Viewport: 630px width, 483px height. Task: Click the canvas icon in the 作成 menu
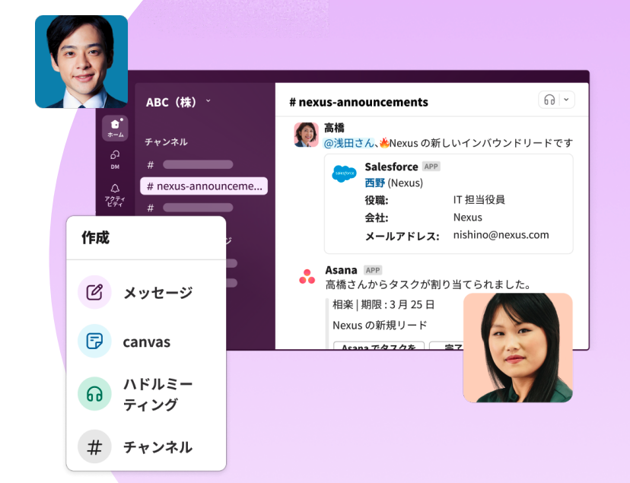(x=94, y=342)
